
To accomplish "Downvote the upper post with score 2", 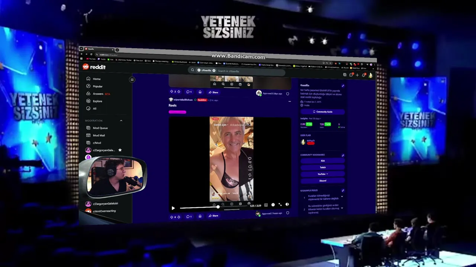I will point(179,92).
